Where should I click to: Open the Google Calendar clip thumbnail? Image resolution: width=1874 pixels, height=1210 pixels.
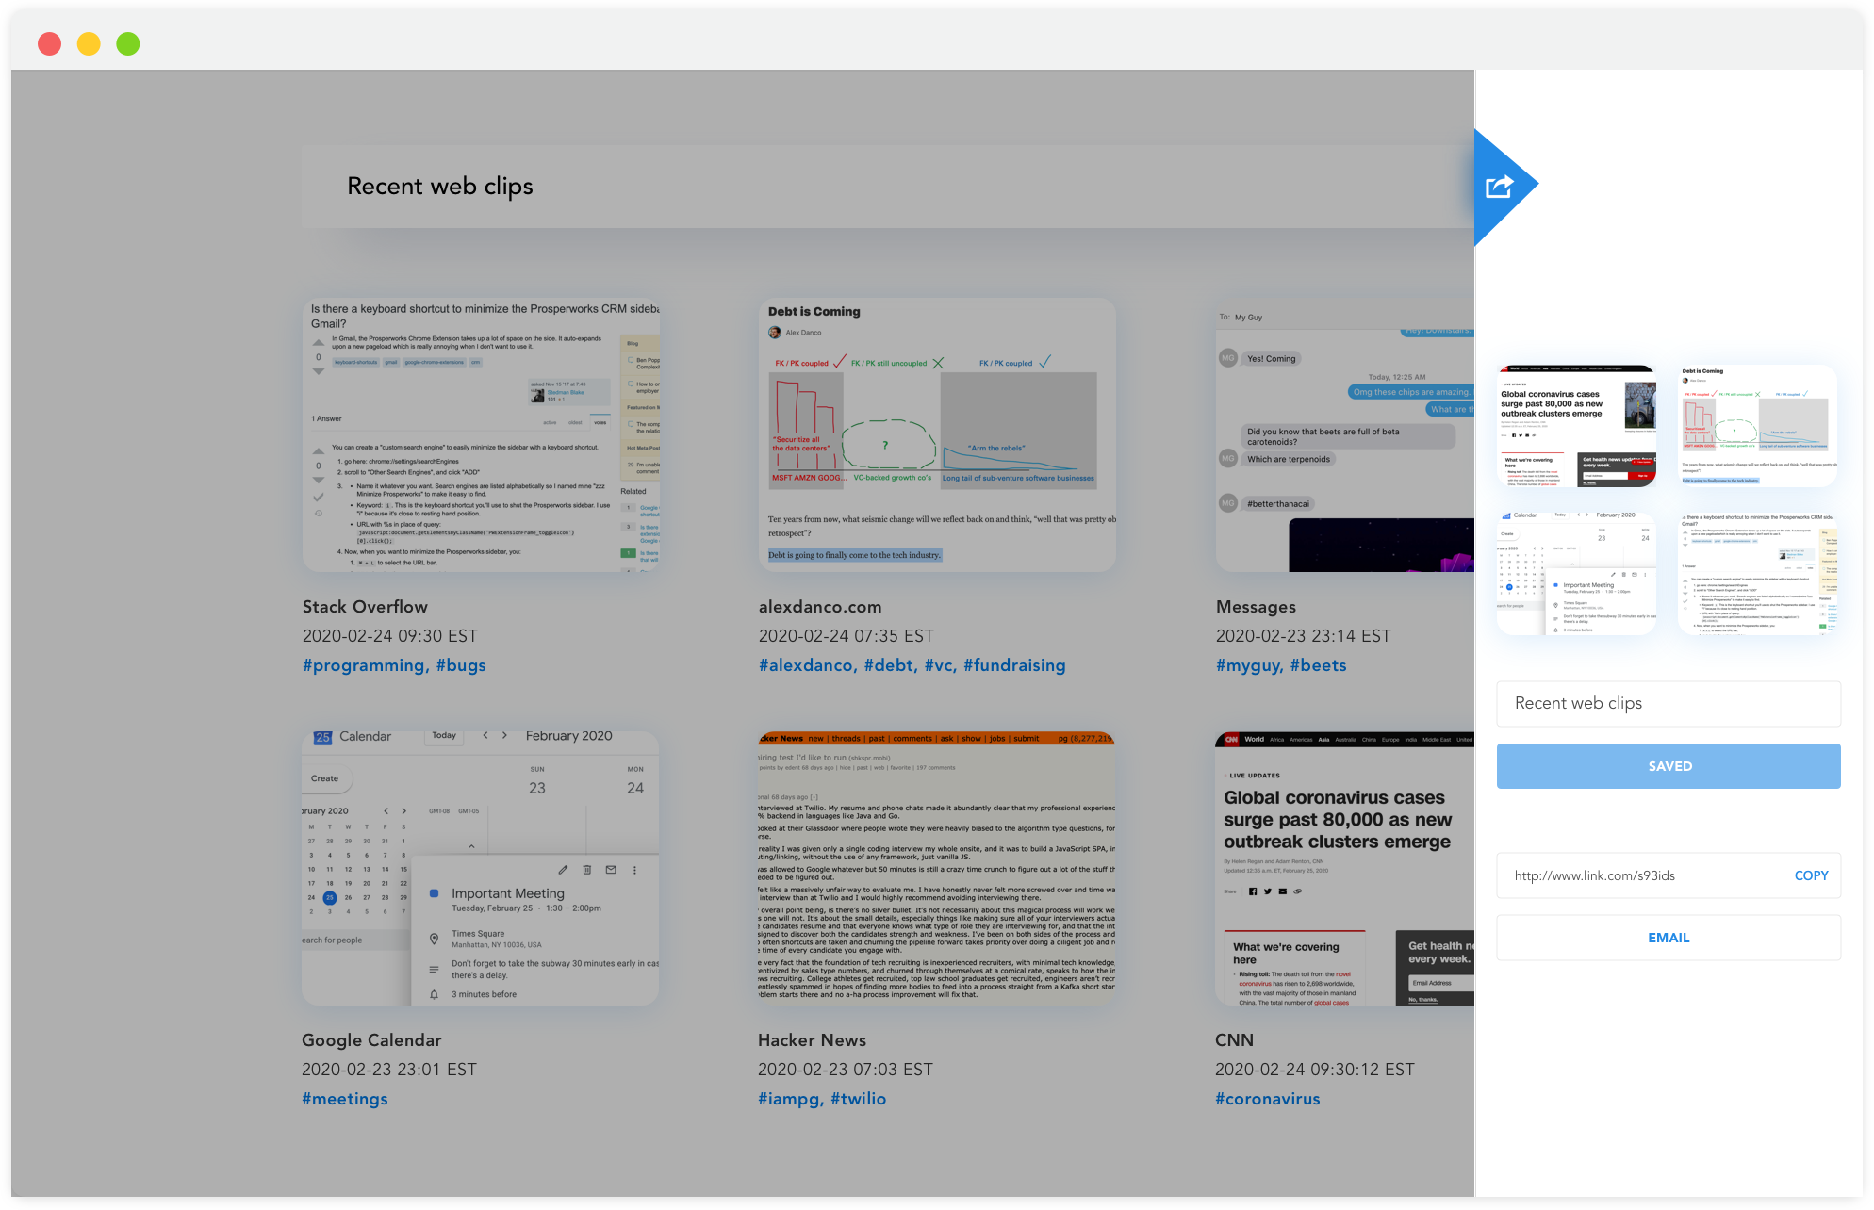[x=481, y=868]
